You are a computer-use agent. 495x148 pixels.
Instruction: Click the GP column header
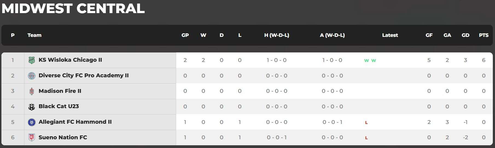(185, 35)
